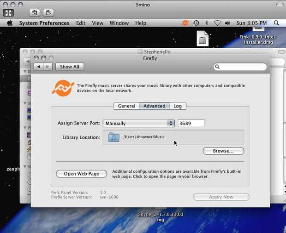Click the Music folder icon in Library Location
Viewport: 286px width, 233px height.
point(113,137)
